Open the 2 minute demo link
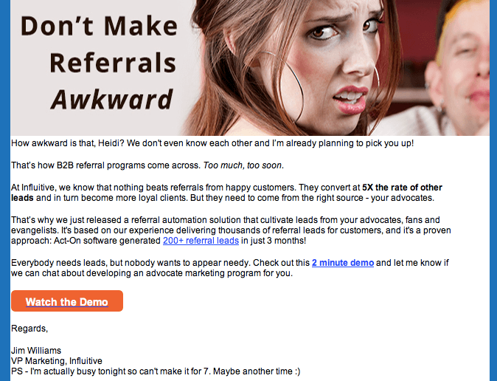The width and height of the screenshot is (497, 381). (x=343, y=263)
